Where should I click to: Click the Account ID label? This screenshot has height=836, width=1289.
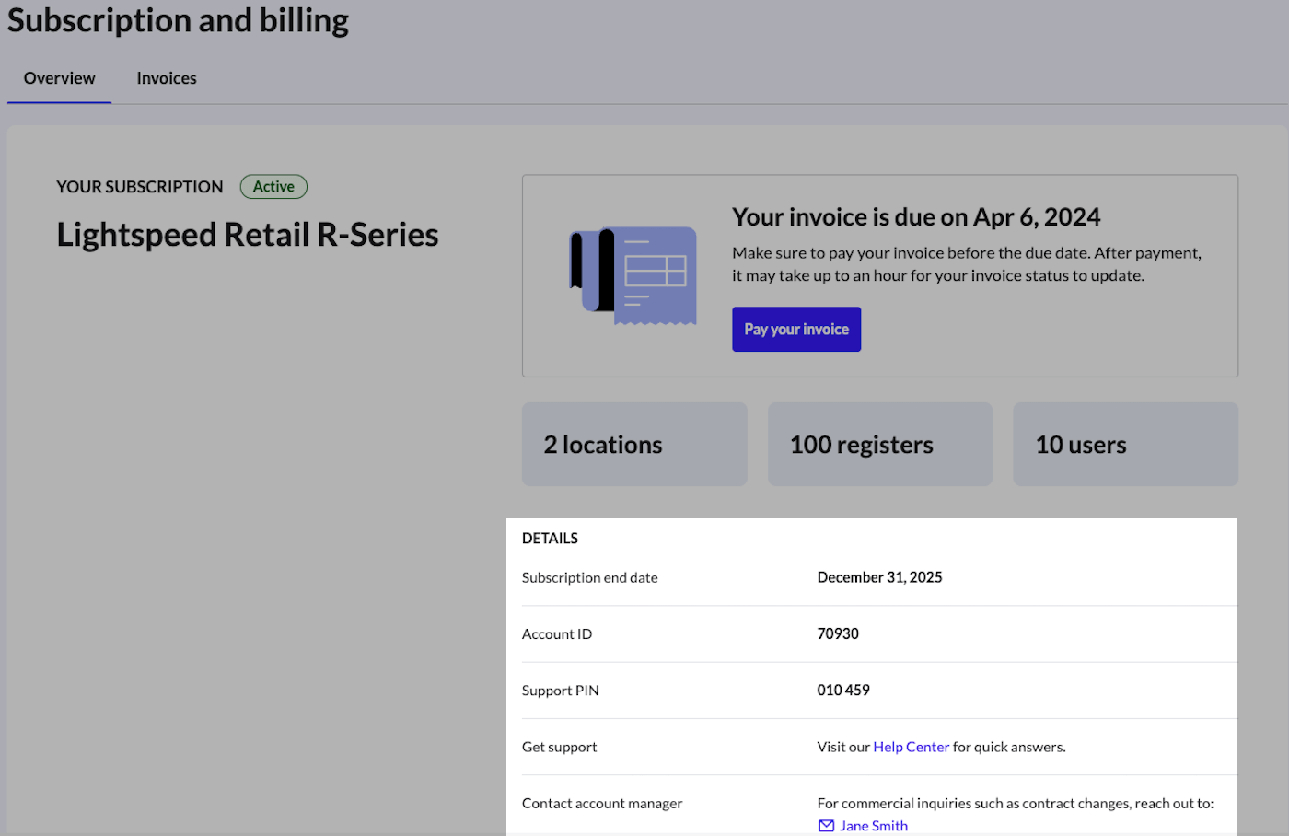click(x=557, y=633)
